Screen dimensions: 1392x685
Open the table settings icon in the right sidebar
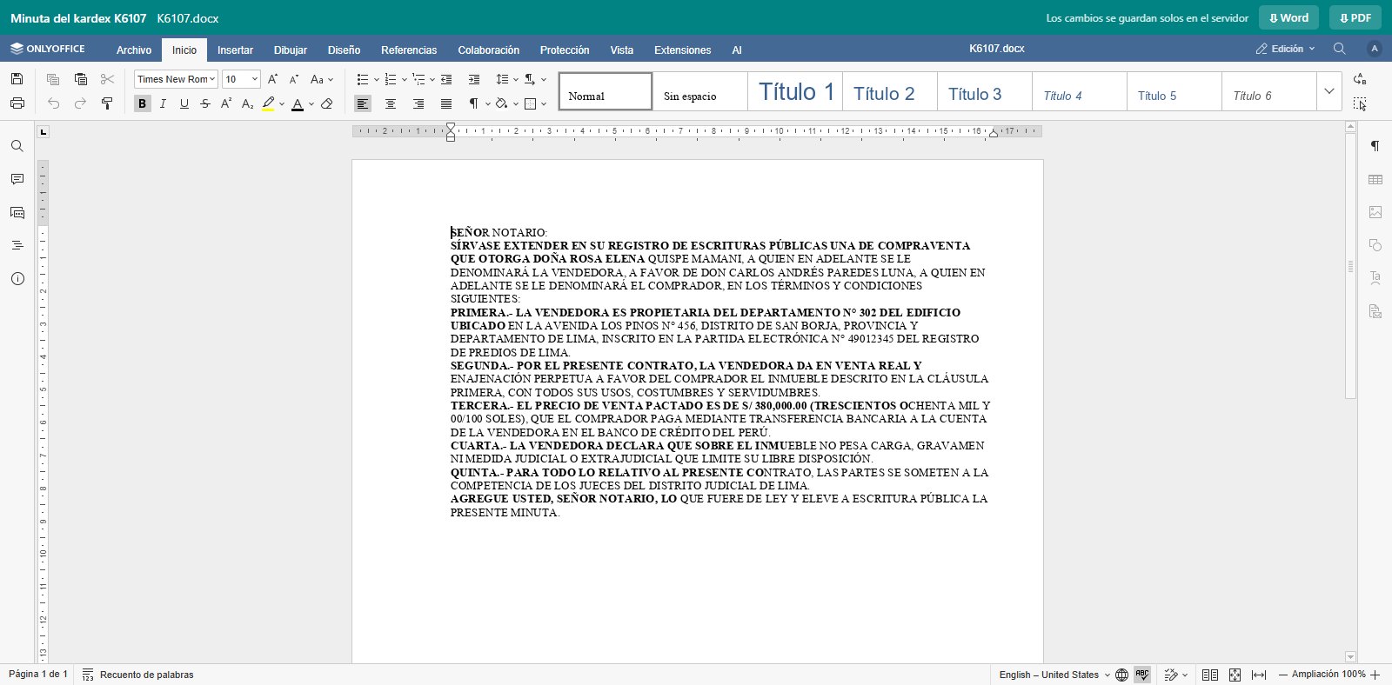(x=1375, y=179)
